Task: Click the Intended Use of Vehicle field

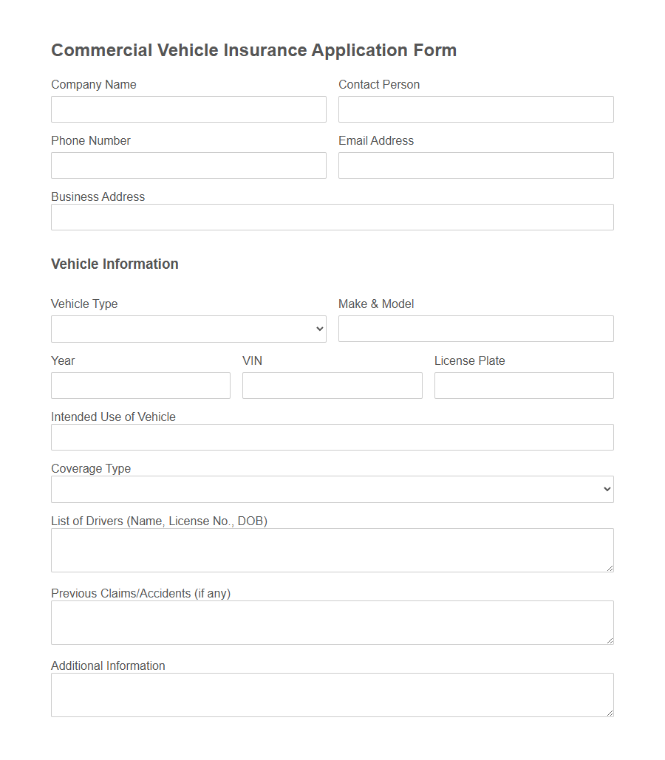Action: click(332, 437)
